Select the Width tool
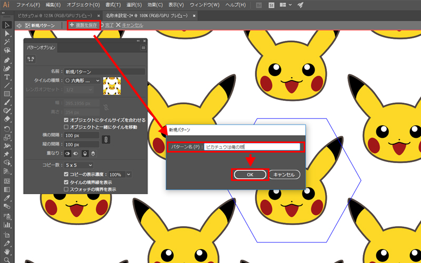The image size is (421, 263). point(7,146)
